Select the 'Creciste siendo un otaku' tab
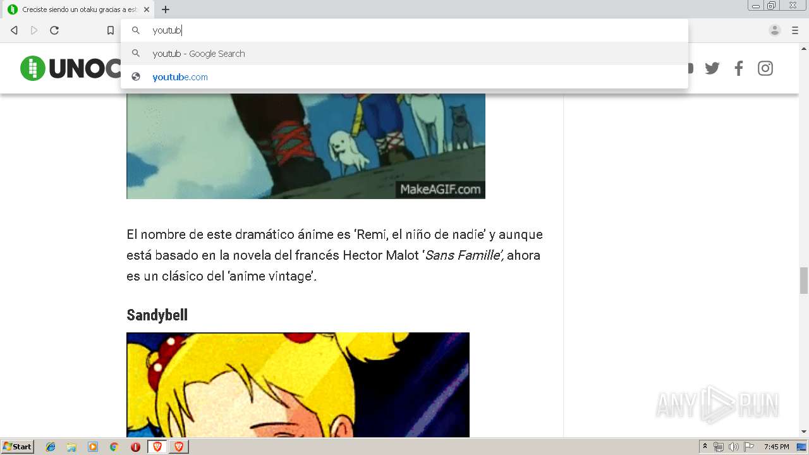The height and width of the screenshot is (455, 809). (x=78, y=9)
